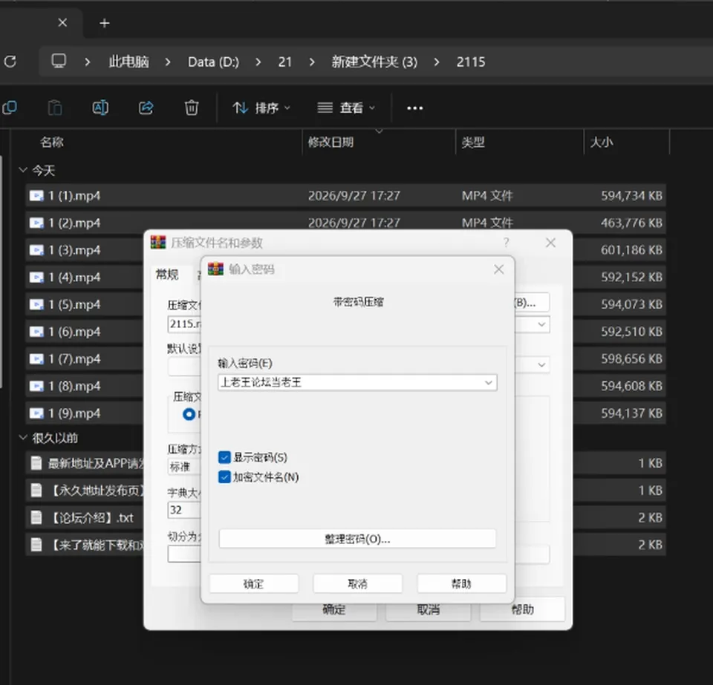The image size is (713, 685).
Task: Uncheck the 加密文件名(N) checkbox
Action: pos(224,477)
